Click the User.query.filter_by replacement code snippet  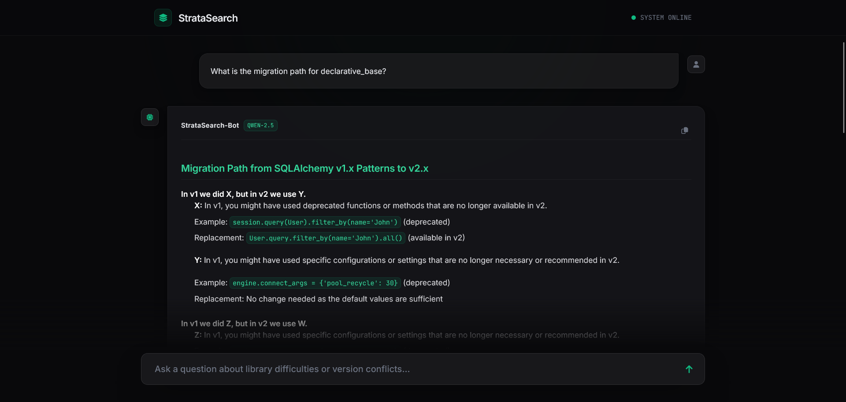pos(326,238)
